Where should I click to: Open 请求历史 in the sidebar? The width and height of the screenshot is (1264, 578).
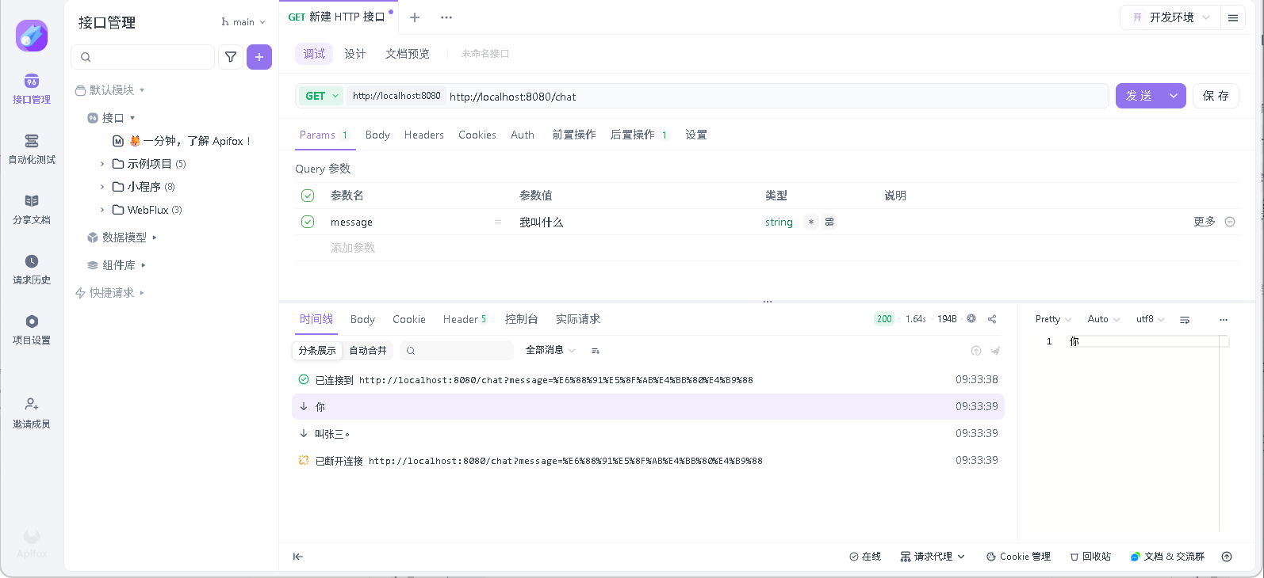click(32, 270)
